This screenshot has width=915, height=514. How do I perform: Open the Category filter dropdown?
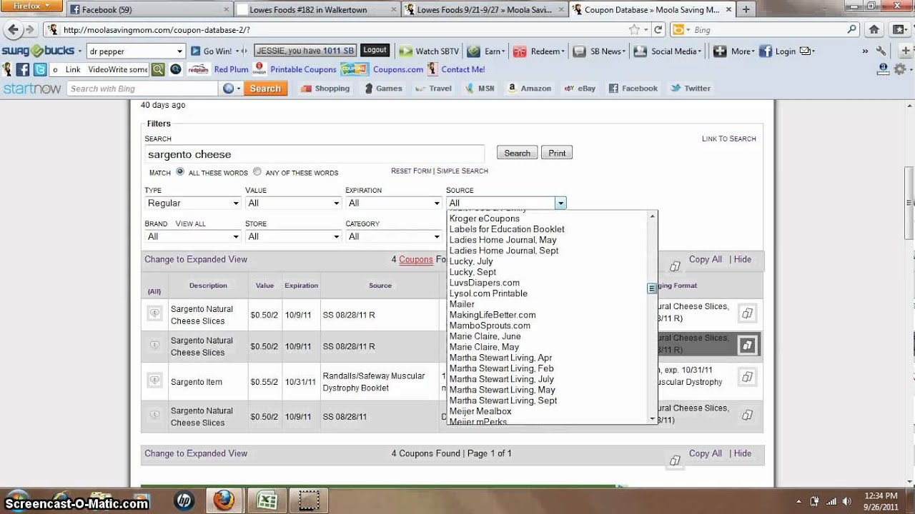click(x=393, y=236)
